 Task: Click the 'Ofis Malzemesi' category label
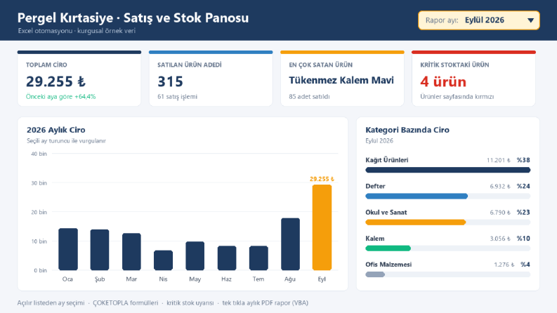pyautogui.click(x=388, y=265)
